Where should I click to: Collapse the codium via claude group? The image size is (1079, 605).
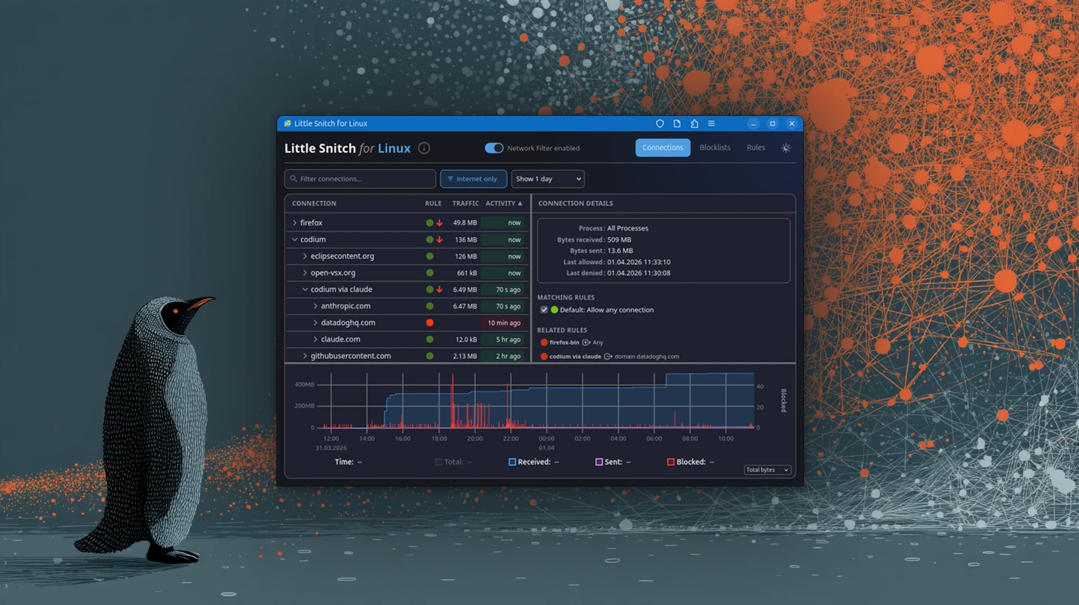(304, 289)
